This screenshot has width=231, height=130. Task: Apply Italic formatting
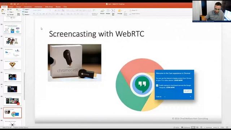point(37,14)
